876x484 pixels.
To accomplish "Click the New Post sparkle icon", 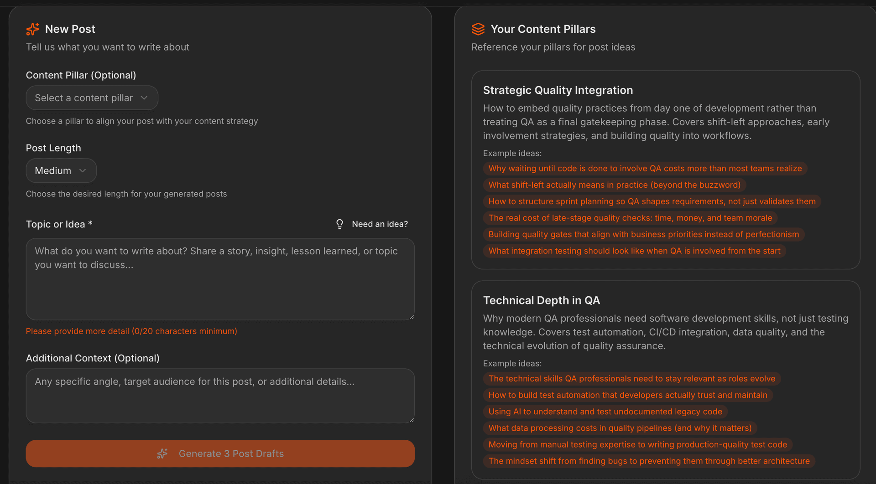I will tap(32, 29).
